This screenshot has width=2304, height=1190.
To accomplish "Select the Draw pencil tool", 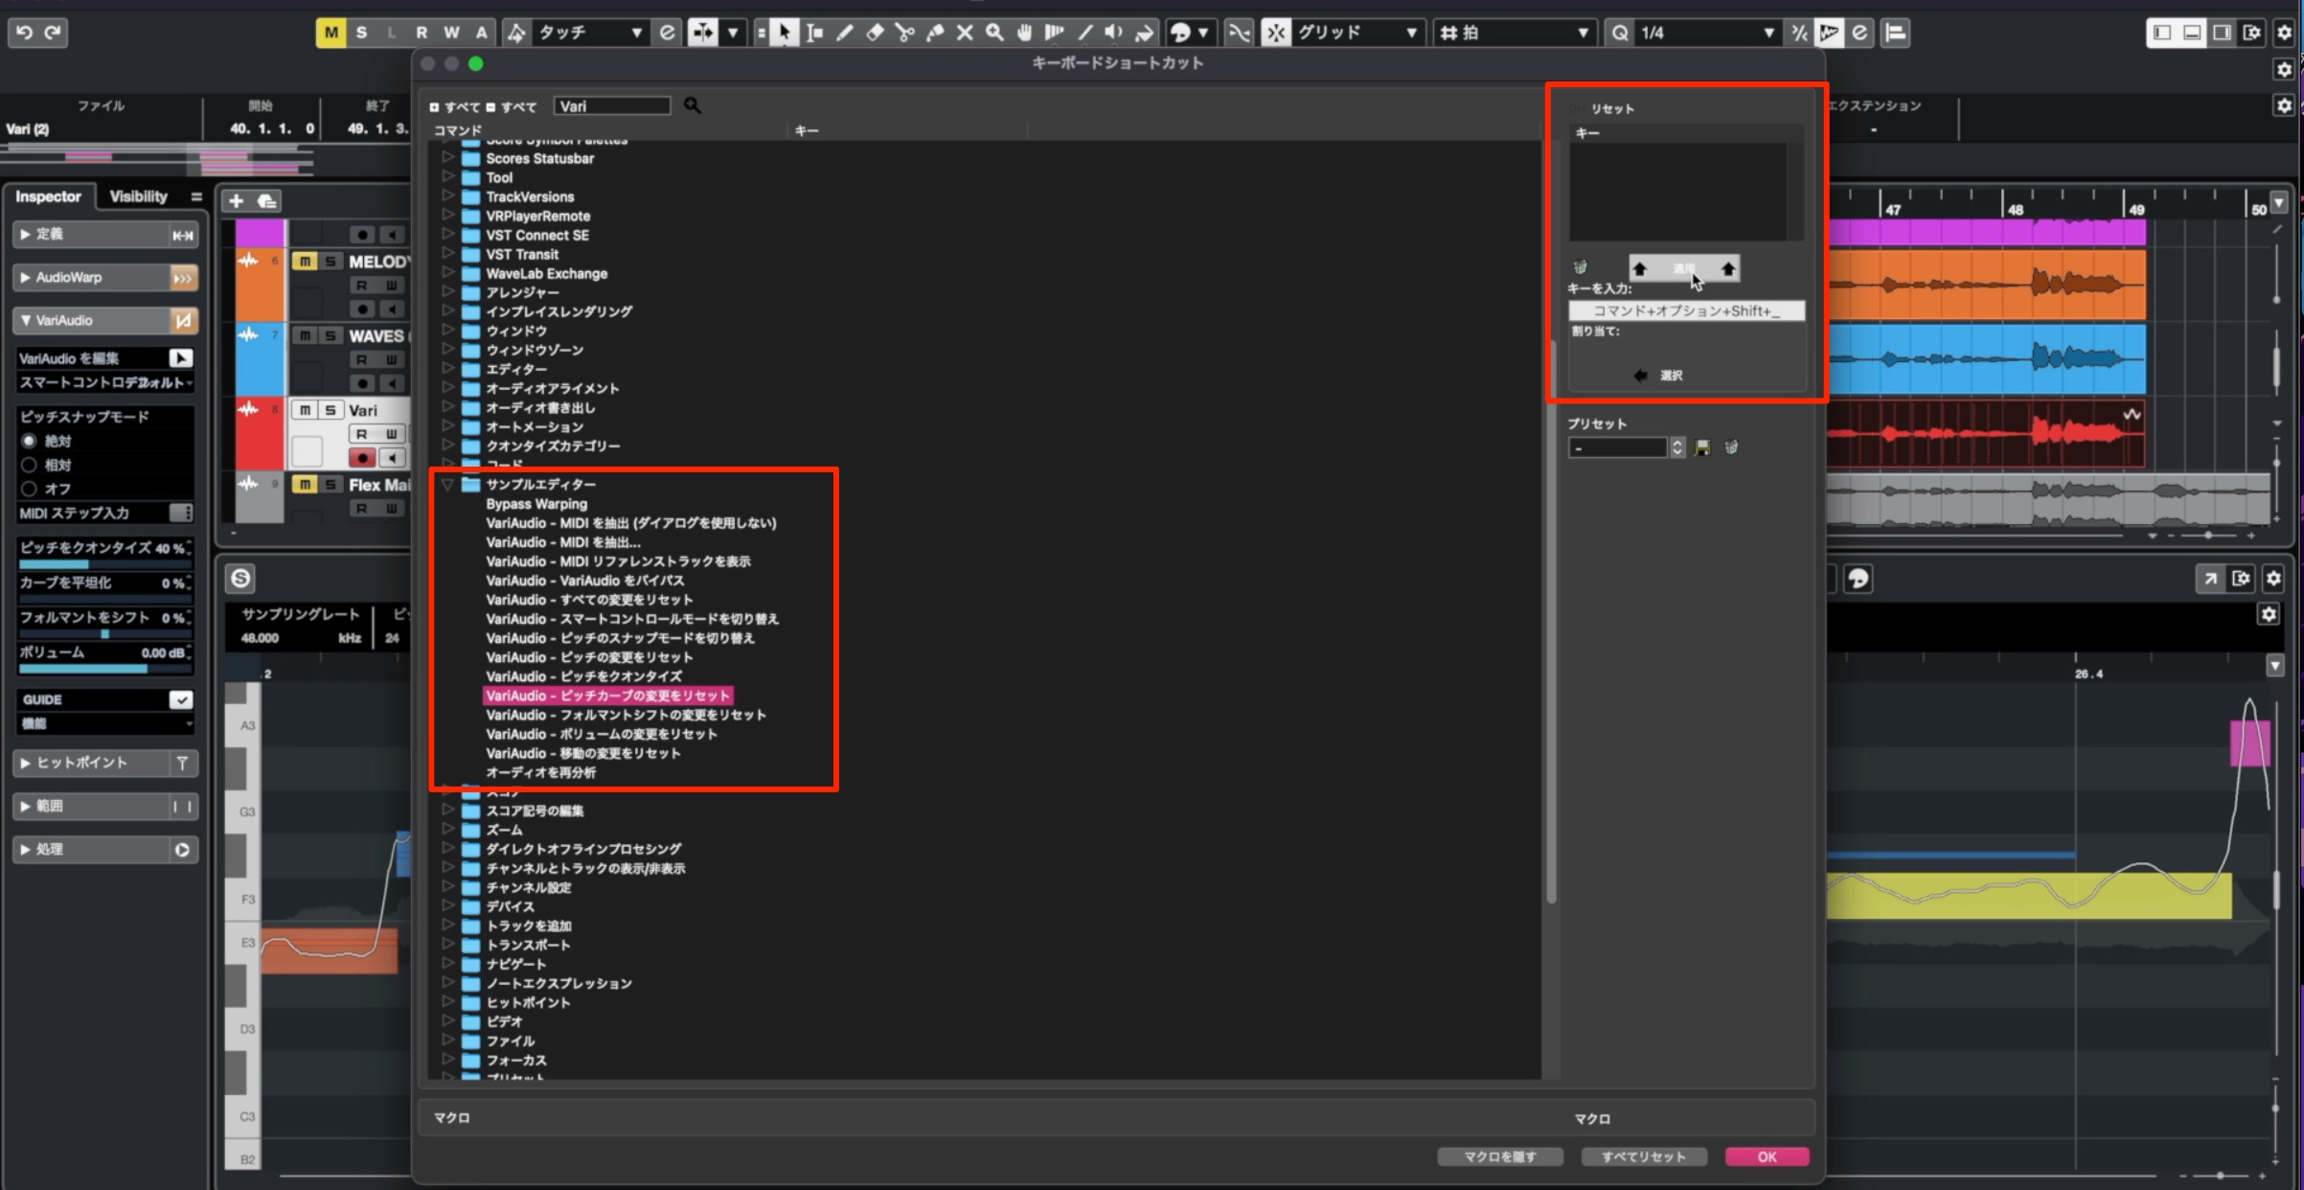I will pyautogui.click(x=845, y=33).
